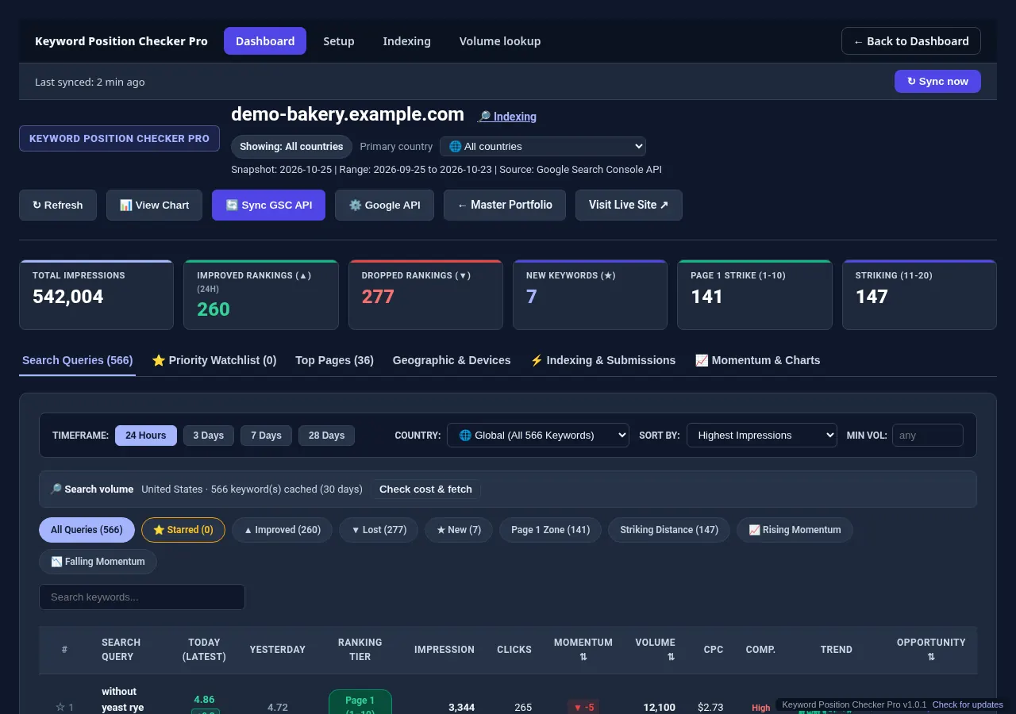Filter by All Queries (566) chip
The width and height of the screenshot is (1016, 714).
87,530
